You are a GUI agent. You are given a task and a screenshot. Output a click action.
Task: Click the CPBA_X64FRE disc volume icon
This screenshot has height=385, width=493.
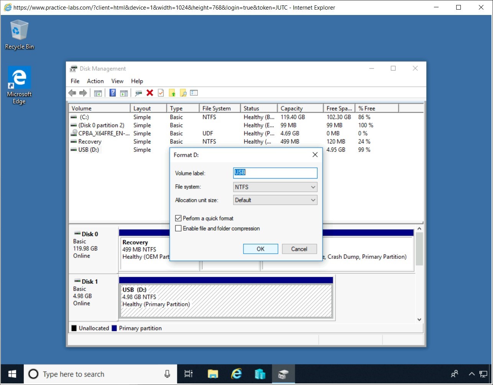pos(74,133)
